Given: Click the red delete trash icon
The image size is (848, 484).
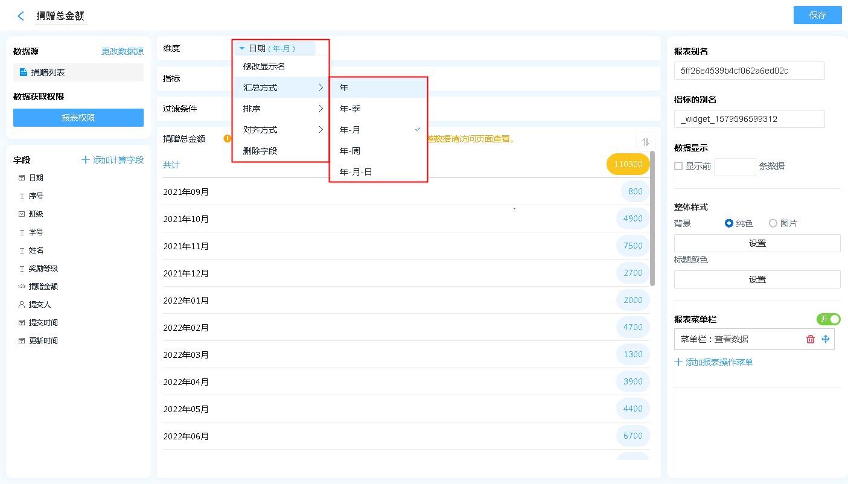Looking at the screenshot, I should coord(811,339).
